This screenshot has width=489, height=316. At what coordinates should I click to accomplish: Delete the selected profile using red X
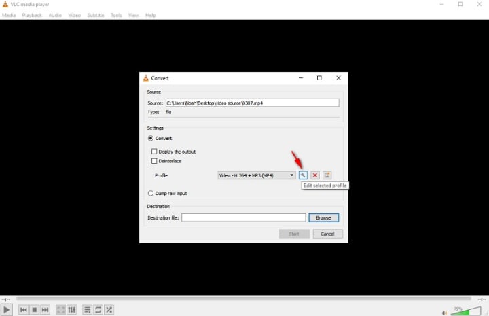coord(315,175)
